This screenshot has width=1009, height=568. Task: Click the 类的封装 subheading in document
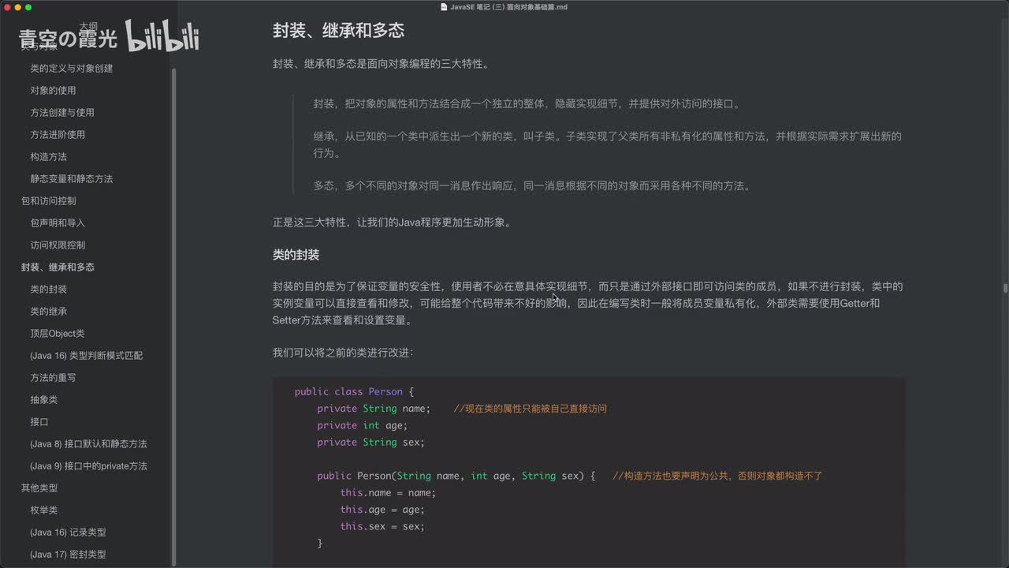click(x=296, y=255)
